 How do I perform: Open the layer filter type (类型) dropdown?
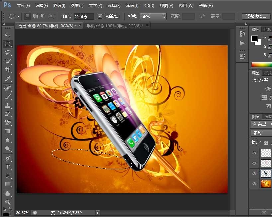[261, 124]
